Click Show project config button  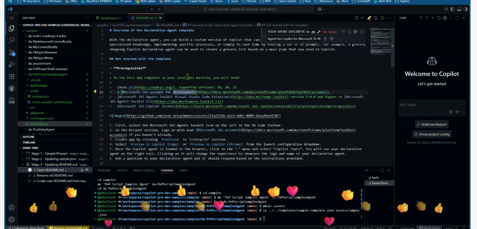432,134
